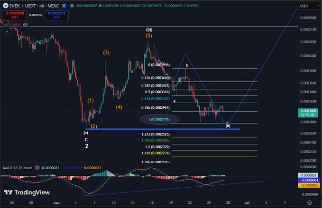Open chart settings gear at bottom right

[310, 203]
